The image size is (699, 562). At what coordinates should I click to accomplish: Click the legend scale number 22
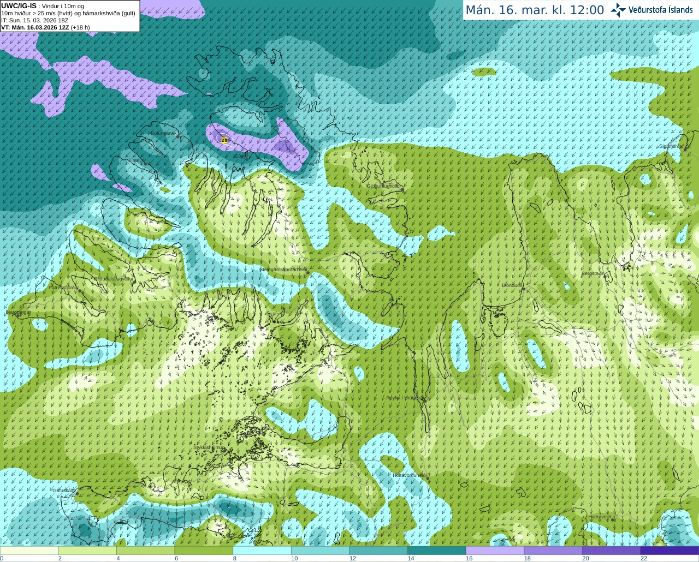pos(644,558)
